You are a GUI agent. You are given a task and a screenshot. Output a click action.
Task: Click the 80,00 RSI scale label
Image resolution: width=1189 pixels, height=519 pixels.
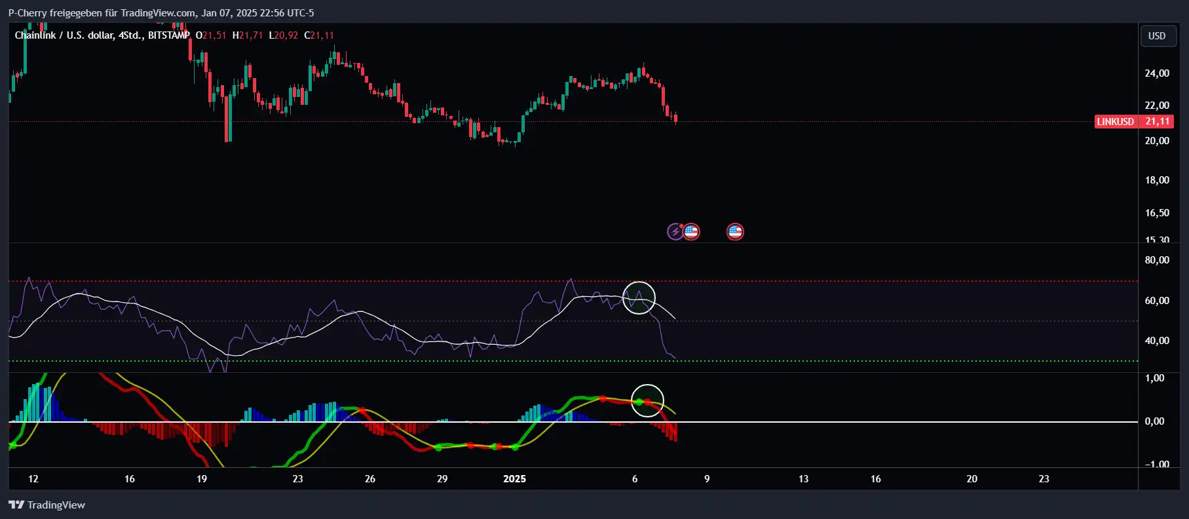[1157, 260]
